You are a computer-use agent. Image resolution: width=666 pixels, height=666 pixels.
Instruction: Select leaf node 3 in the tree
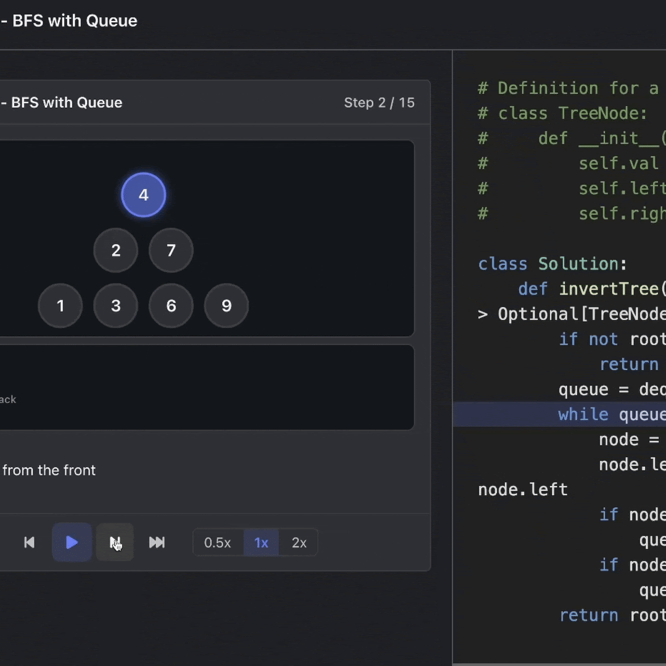(x=115, y=305)
